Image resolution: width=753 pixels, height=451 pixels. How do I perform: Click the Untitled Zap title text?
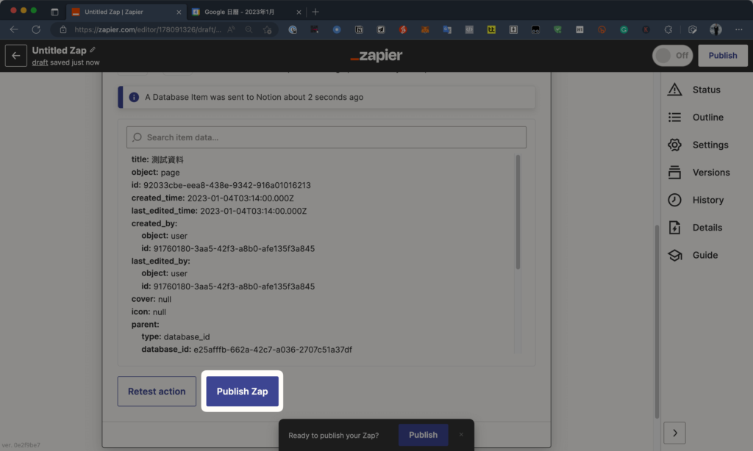click(x=59, y=51)
